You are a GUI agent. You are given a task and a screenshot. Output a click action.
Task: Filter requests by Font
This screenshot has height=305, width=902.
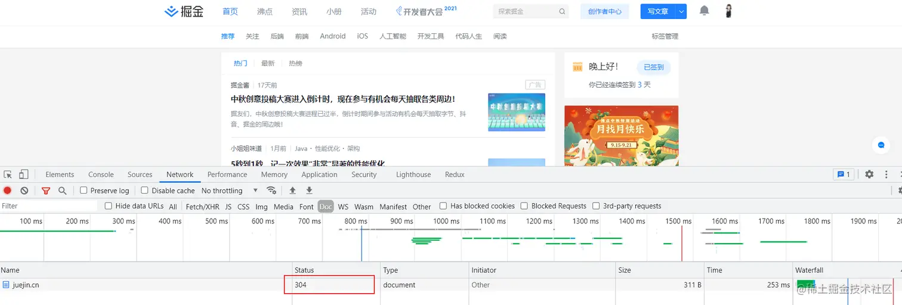click(x=307, y=207)
